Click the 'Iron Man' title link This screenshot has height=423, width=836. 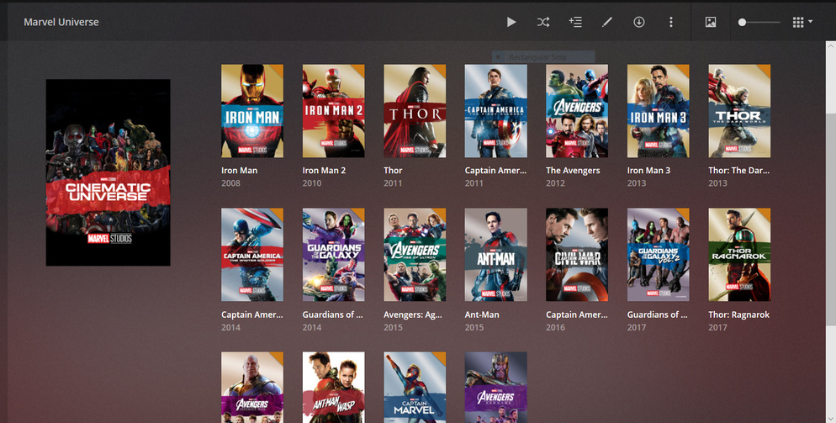pos(240,170)
